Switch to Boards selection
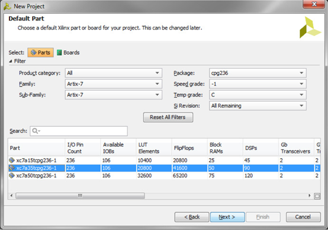The height and width of the screenshot is (230, 328). click(x=68, y=52)
